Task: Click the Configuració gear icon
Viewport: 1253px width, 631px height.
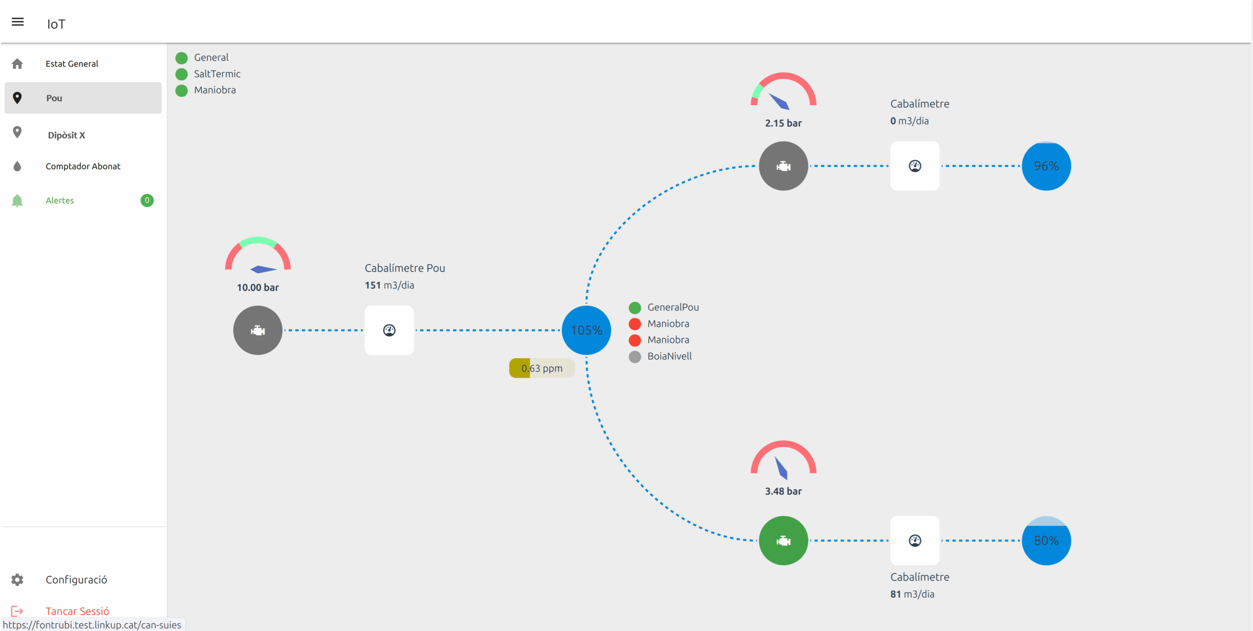Action: (17, 580)
